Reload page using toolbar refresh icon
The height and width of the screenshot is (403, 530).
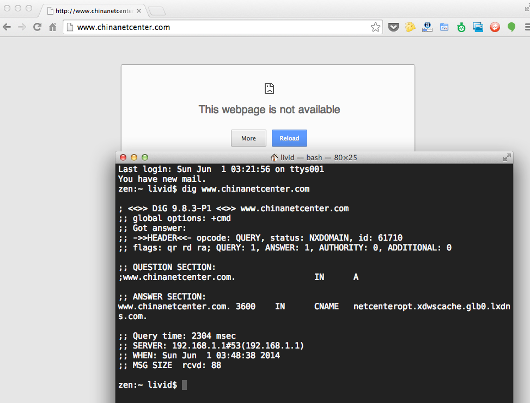pyautogui.click(x=38, y=27)
